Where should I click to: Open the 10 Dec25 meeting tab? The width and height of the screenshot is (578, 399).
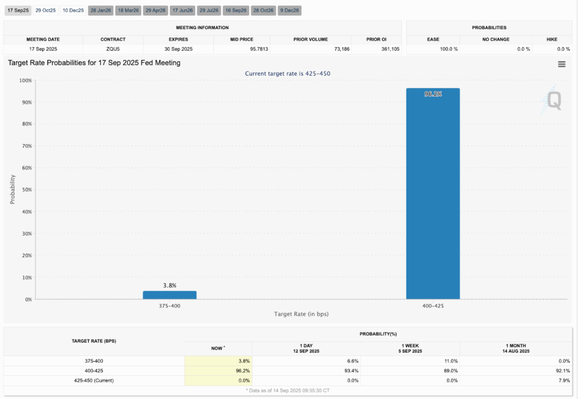(73, 10)
